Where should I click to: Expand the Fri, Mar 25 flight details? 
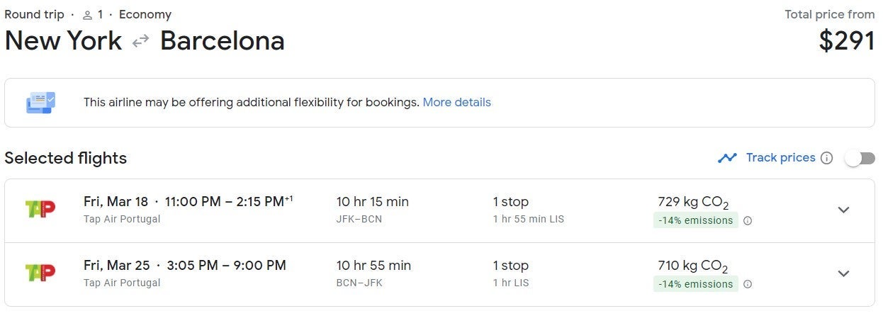pos(843,273)
